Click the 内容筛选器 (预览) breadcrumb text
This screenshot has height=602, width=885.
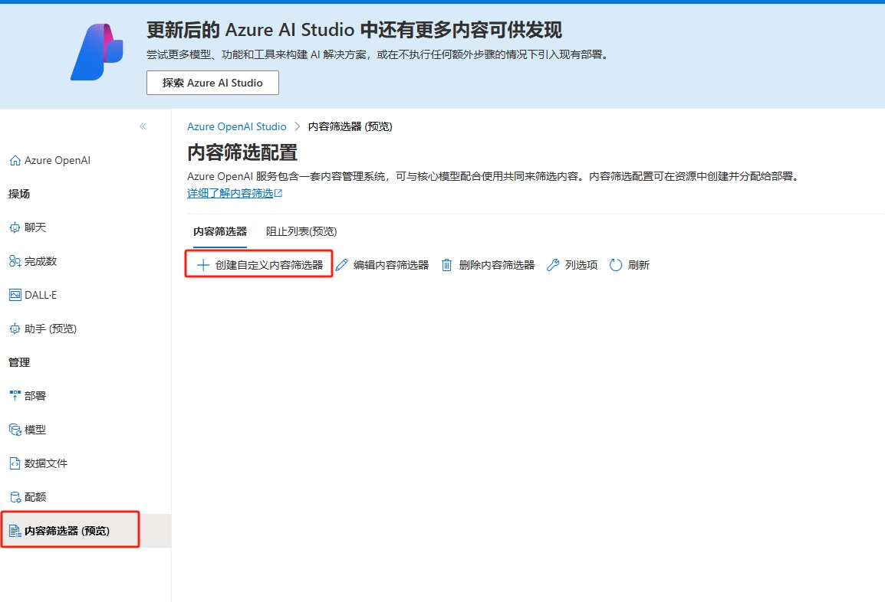pos(350,127)
